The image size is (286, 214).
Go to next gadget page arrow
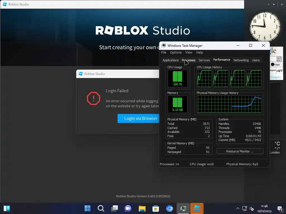pos(274,4)
